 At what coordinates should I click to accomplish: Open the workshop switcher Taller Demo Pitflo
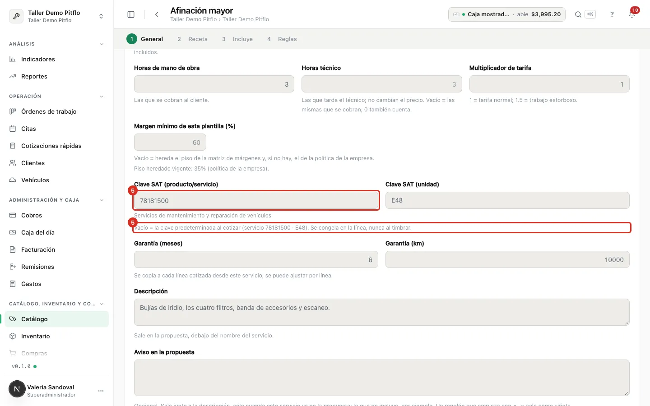[56, 16]
